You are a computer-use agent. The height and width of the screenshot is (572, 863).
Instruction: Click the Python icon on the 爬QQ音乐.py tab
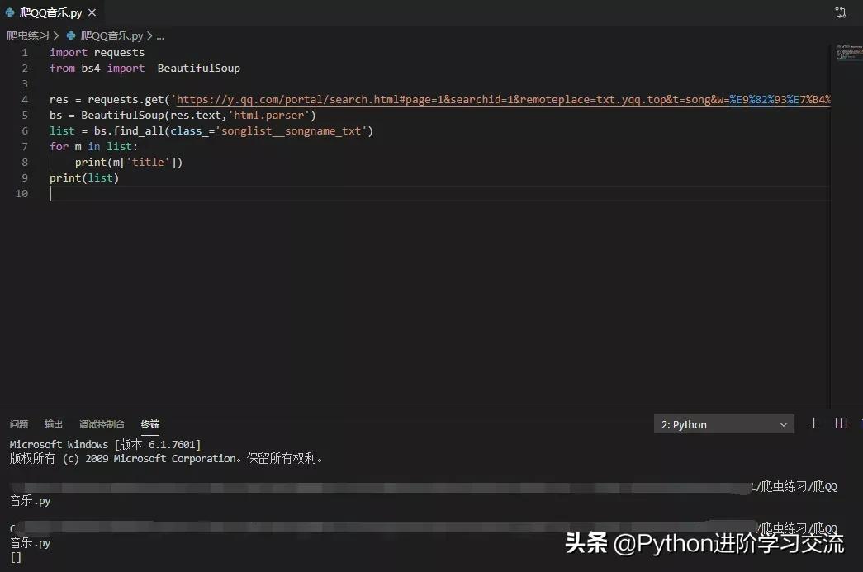[10, 12]
